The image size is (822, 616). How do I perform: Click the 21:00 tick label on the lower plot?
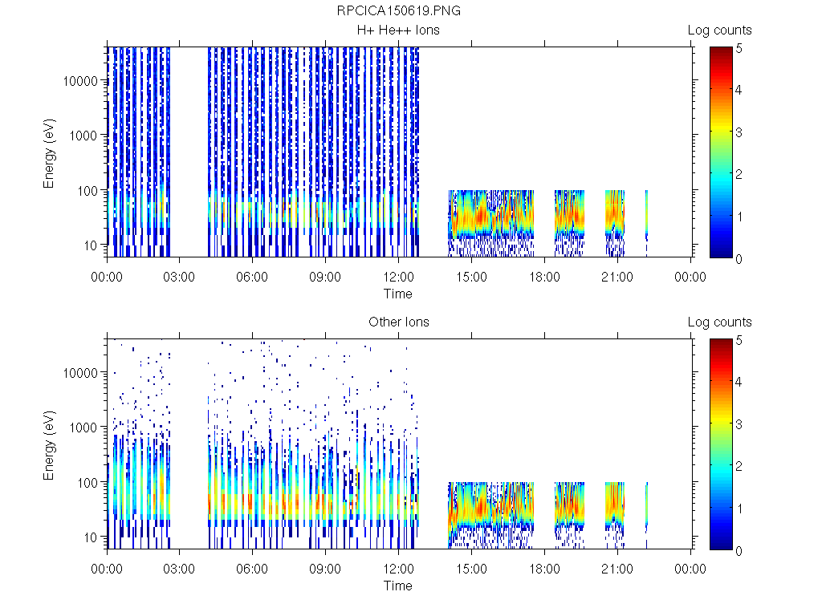[618, 569]
